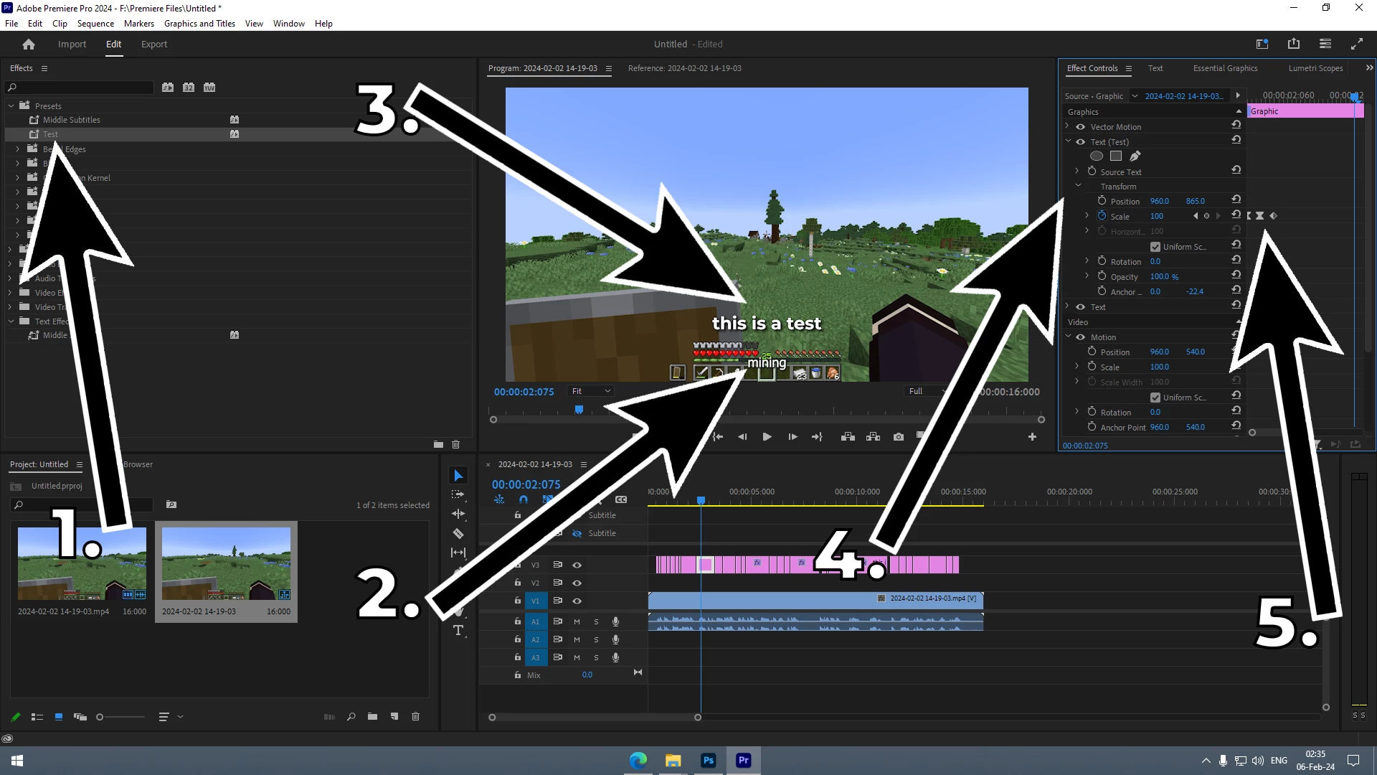Collapse the Presets folder
The image size is (1377, 775).
[x=11, y=105]
